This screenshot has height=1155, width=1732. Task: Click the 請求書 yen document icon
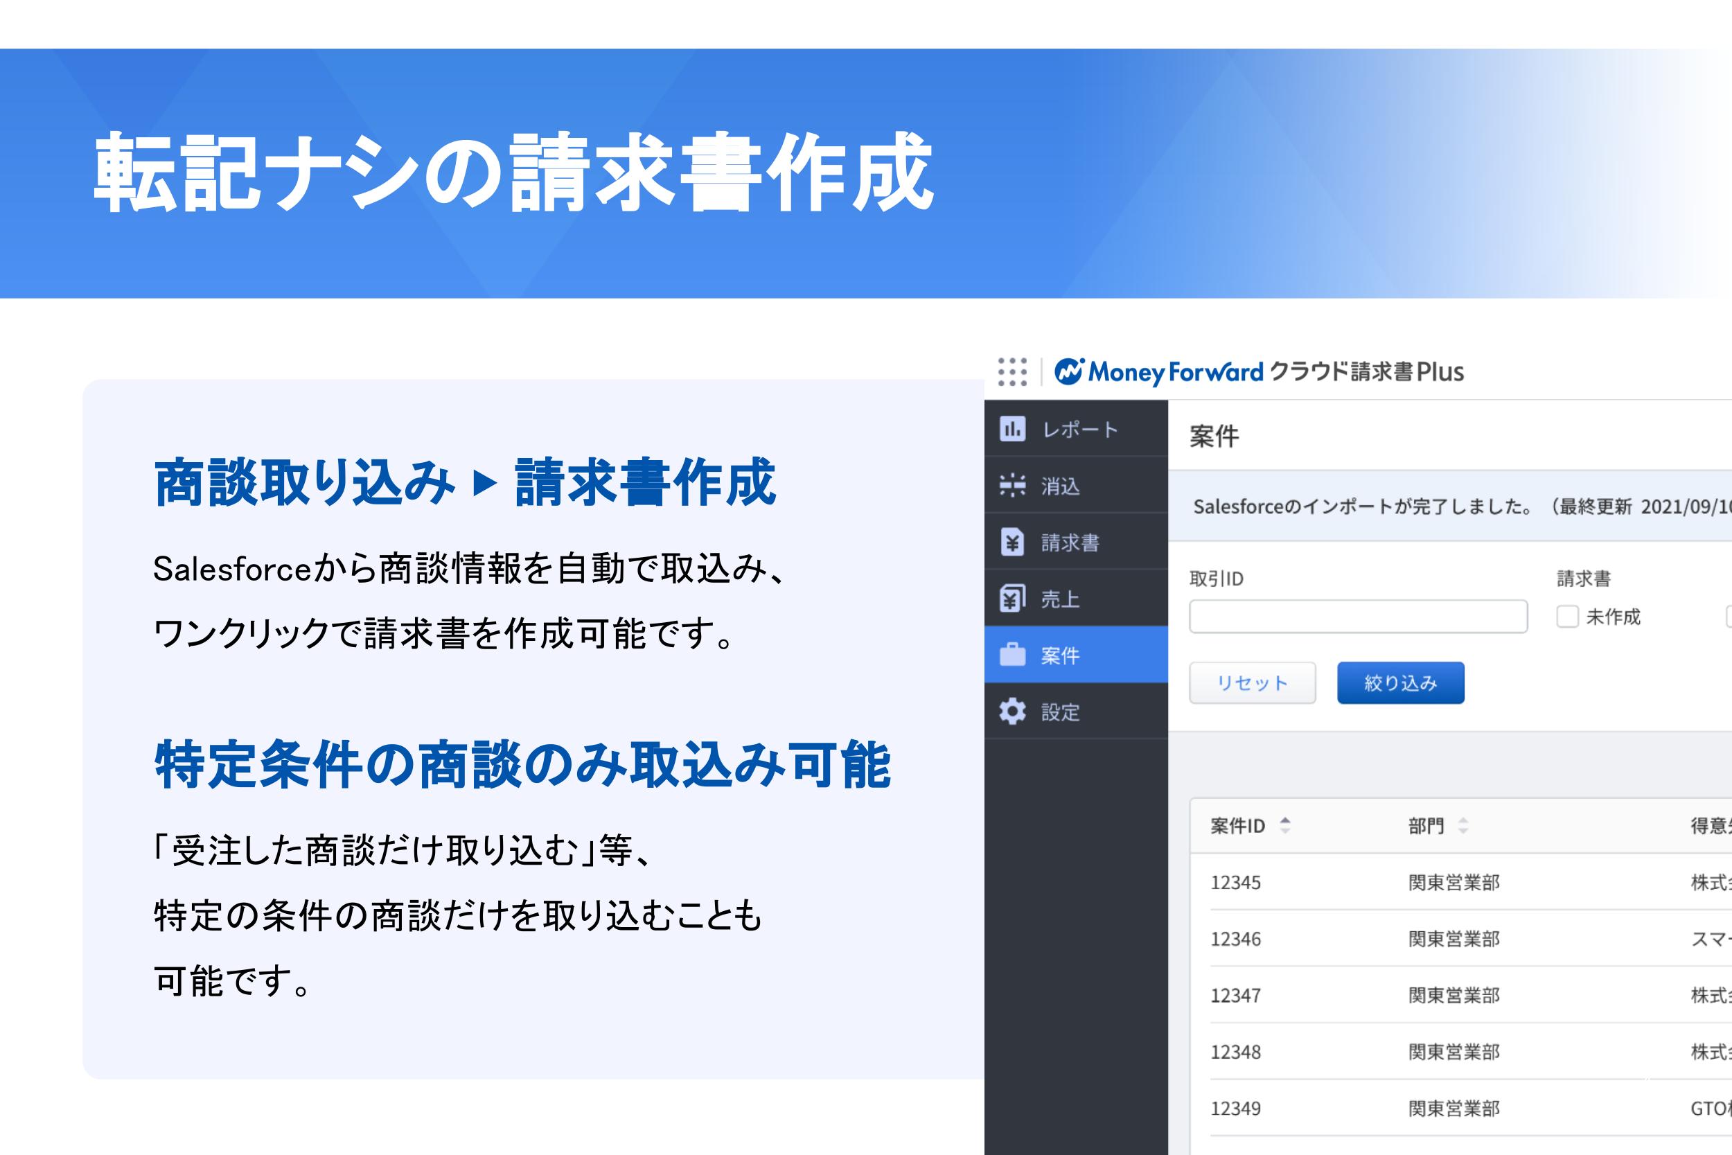1011,542
